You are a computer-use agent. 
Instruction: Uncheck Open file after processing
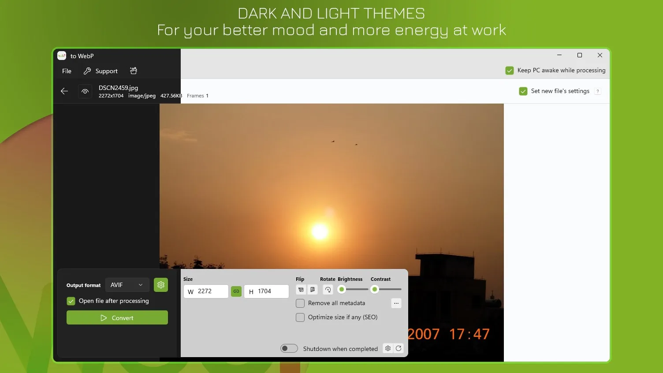pyautogui.click(x=71, y=301)
